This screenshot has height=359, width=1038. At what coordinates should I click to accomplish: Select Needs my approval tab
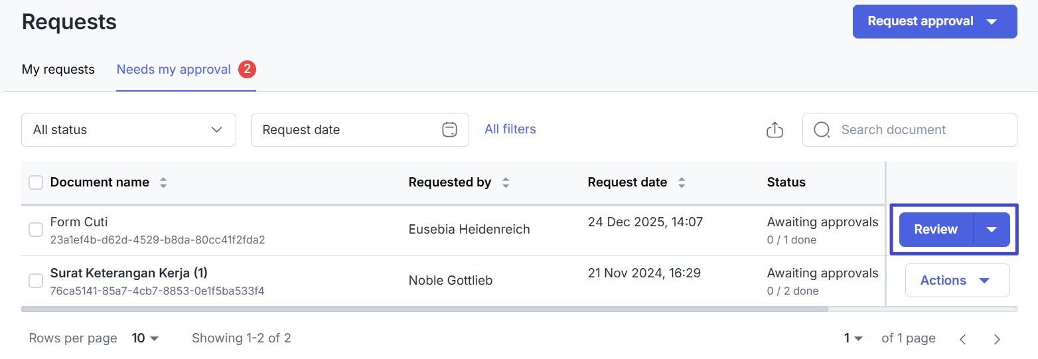pyautogui.click(x=174, y=69)
